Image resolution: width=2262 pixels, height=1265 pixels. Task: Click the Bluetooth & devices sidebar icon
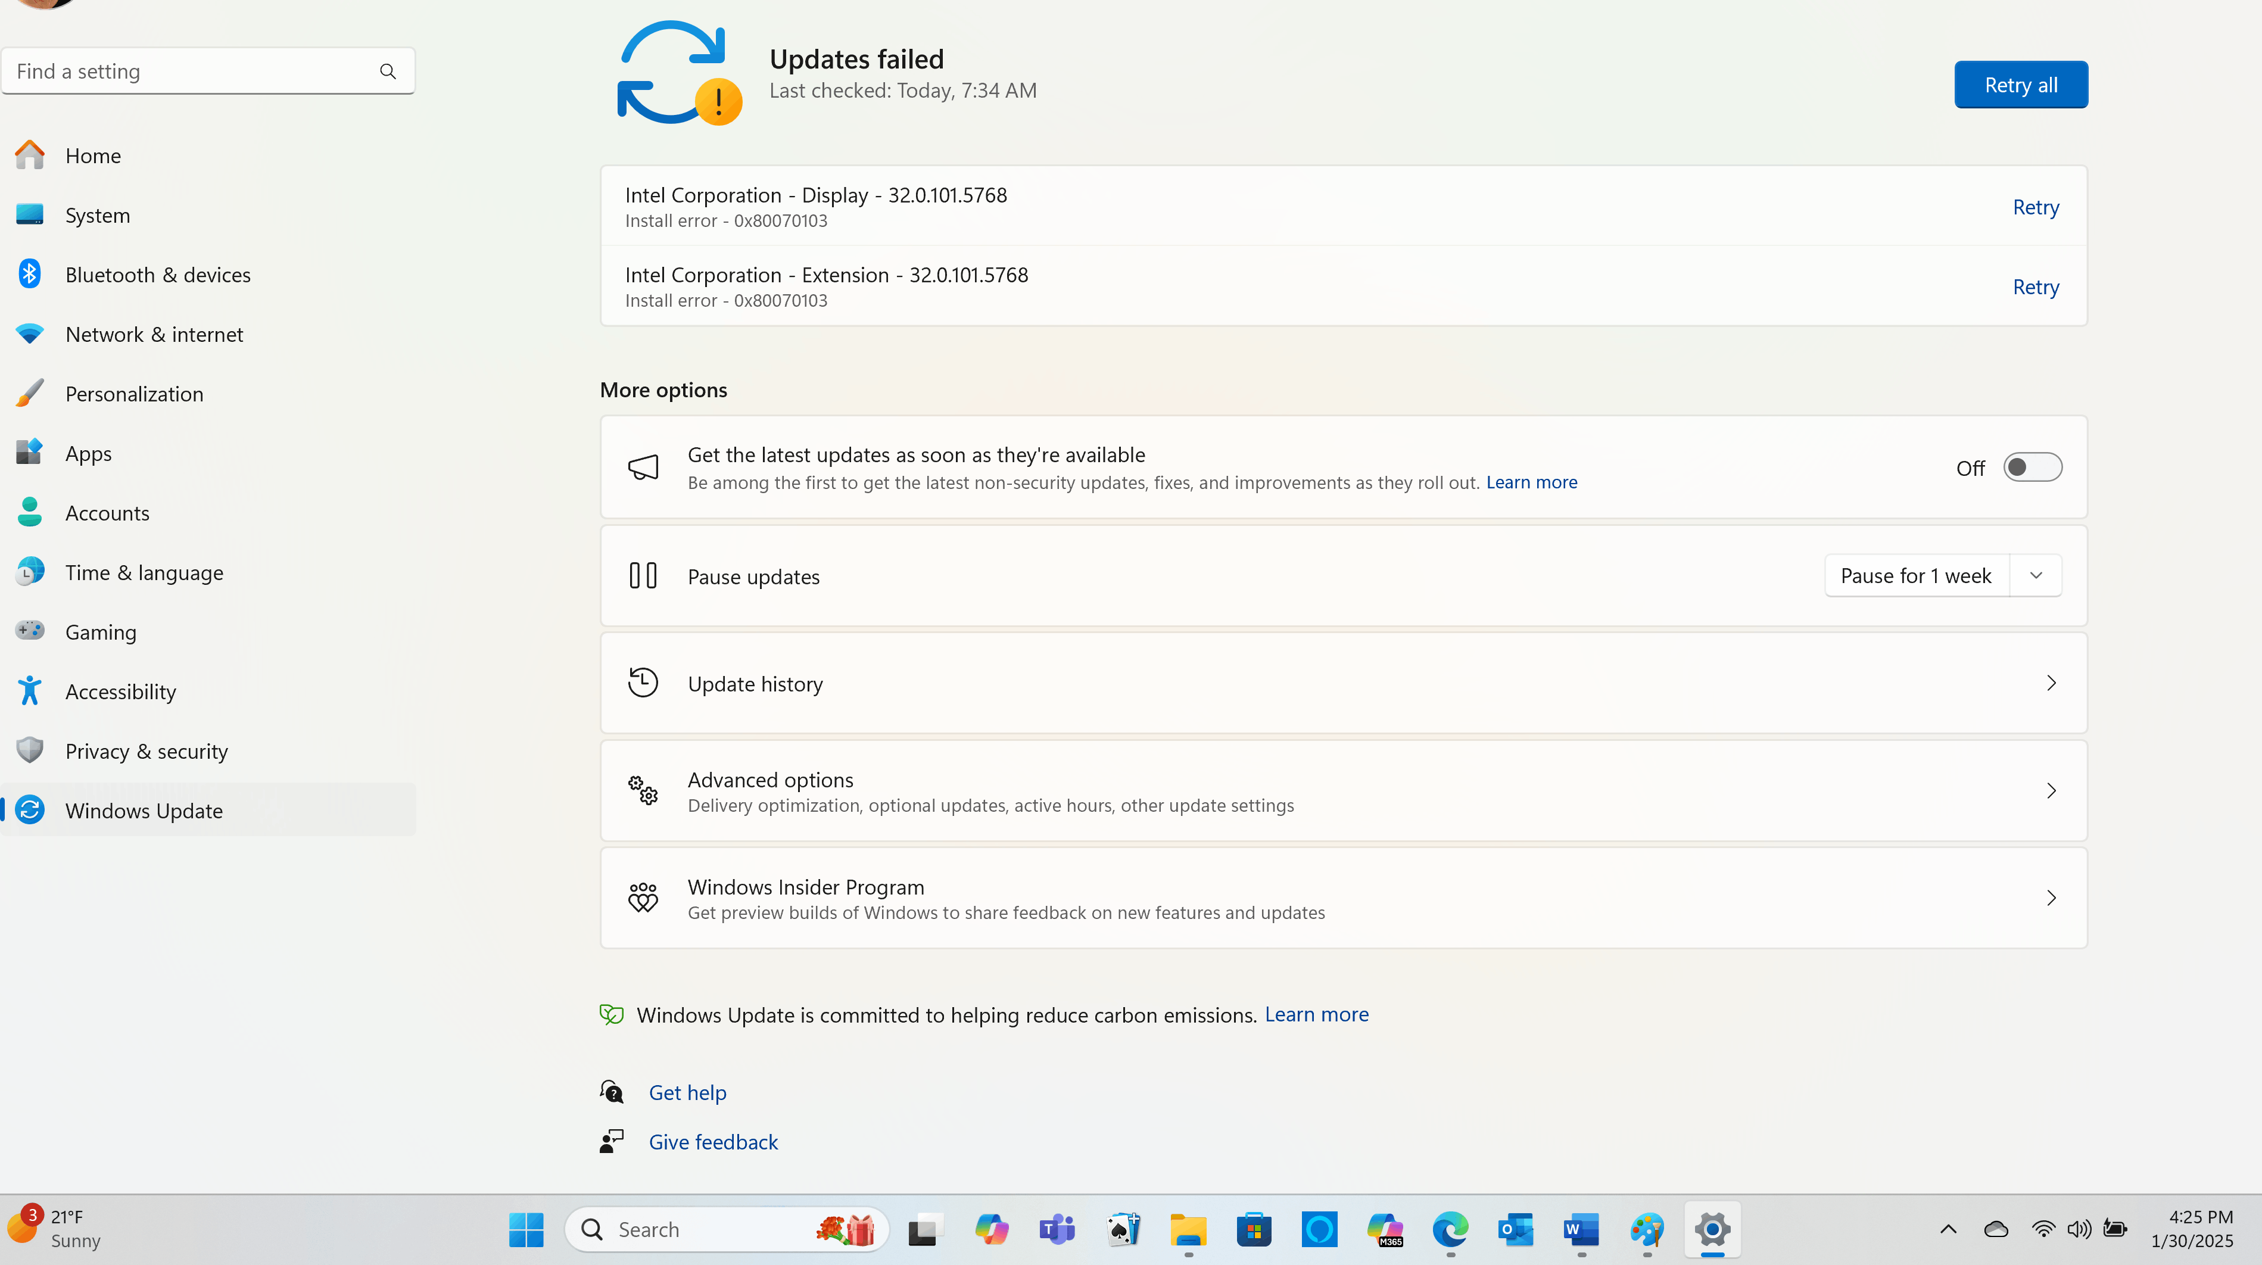pyautogui.click(x=30, y=274)
